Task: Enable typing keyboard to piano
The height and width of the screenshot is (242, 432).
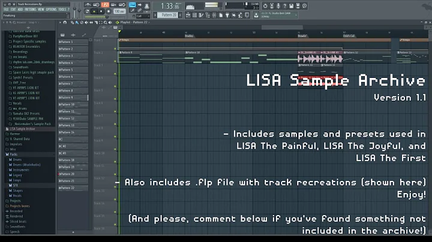Action: pos(132,5)
